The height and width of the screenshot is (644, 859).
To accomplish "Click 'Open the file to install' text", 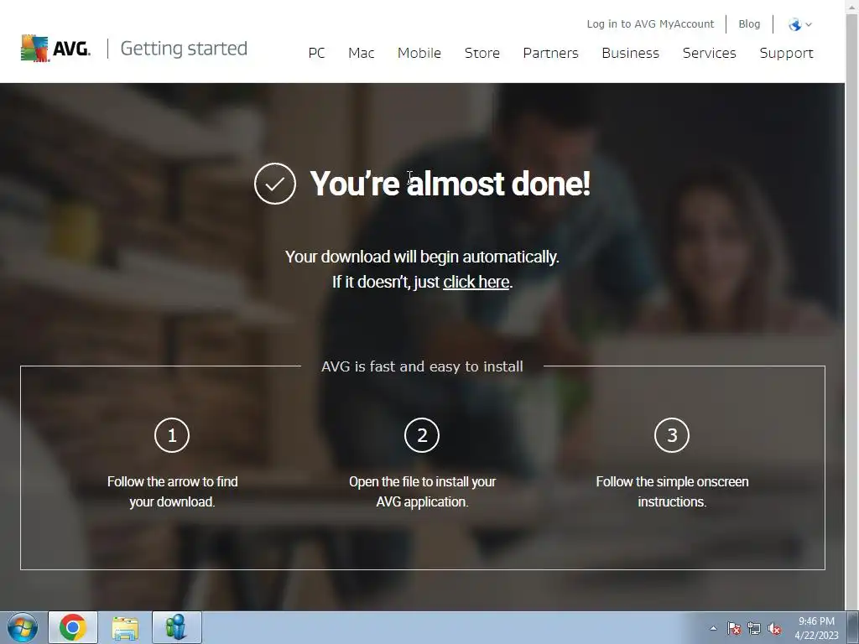I will tap(423, 491).
